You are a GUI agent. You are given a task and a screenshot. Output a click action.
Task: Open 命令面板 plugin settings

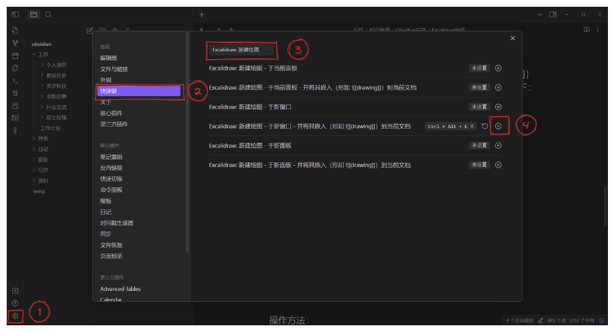coord(112,190)
